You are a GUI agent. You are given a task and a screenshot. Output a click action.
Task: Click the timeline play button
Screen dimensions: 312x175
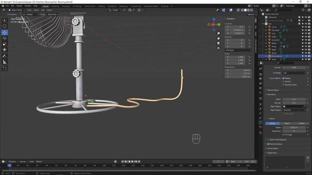[x=132, y=161]
